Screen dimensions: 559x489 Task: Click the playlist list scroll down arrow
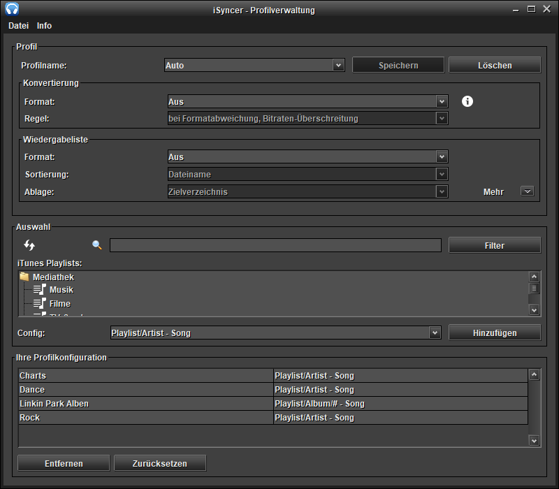(x=534, y=310)
